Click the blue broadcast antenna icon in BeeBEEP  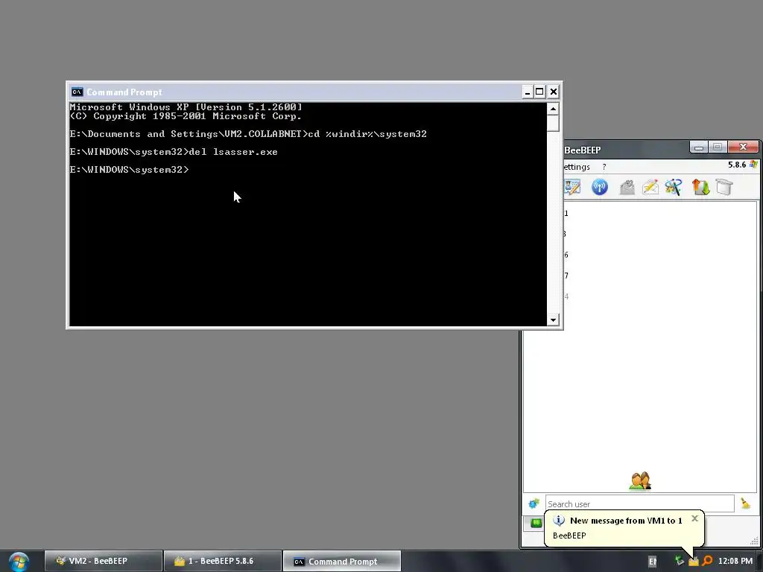coord(600,187)
